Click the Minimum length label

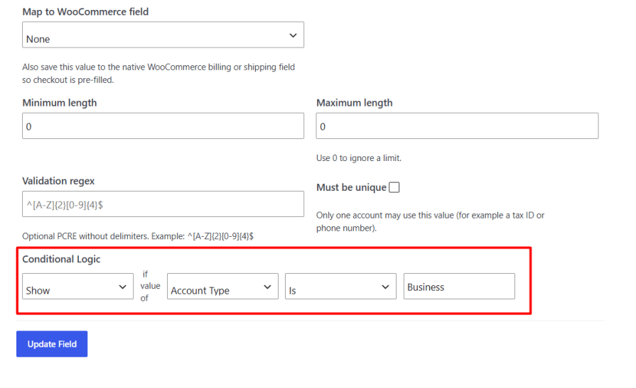click(x=60, y=103)
